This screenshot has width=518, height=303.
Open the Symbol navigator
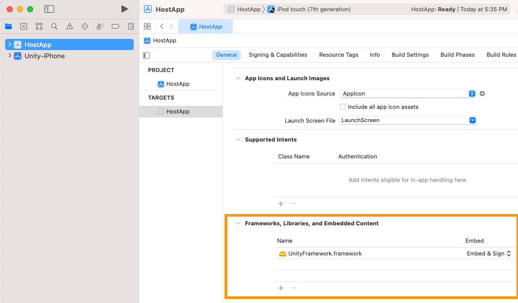click(x=39, y=27)
